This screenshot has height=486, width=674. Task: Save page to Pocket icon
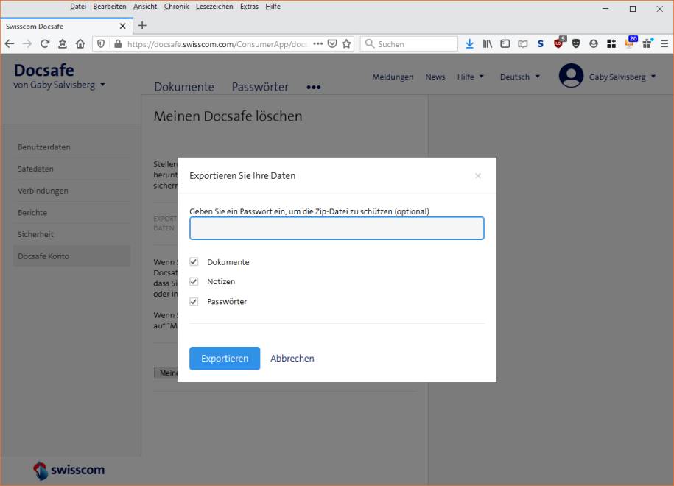point(332,44)
